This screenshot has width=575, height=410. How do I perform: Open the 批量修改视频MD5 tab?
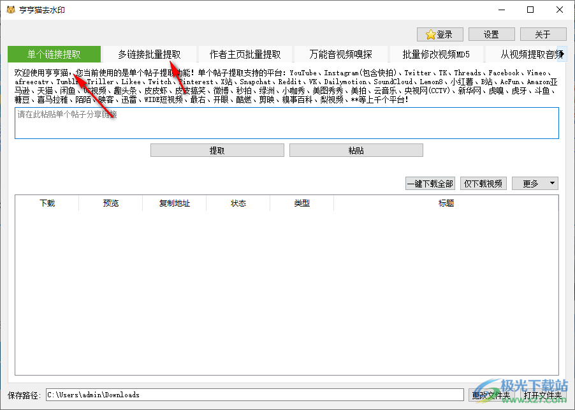[x=436, y=54]
